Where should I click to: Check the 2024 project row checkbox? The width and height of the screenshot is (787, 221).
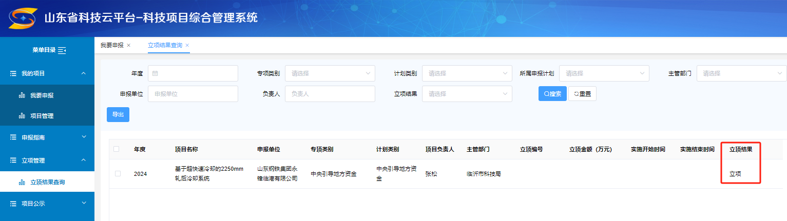[118, 174]
